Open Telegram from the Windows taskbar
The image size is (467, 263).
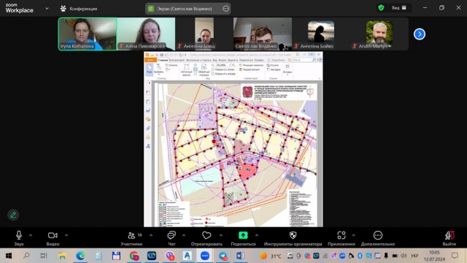point(223,256)
